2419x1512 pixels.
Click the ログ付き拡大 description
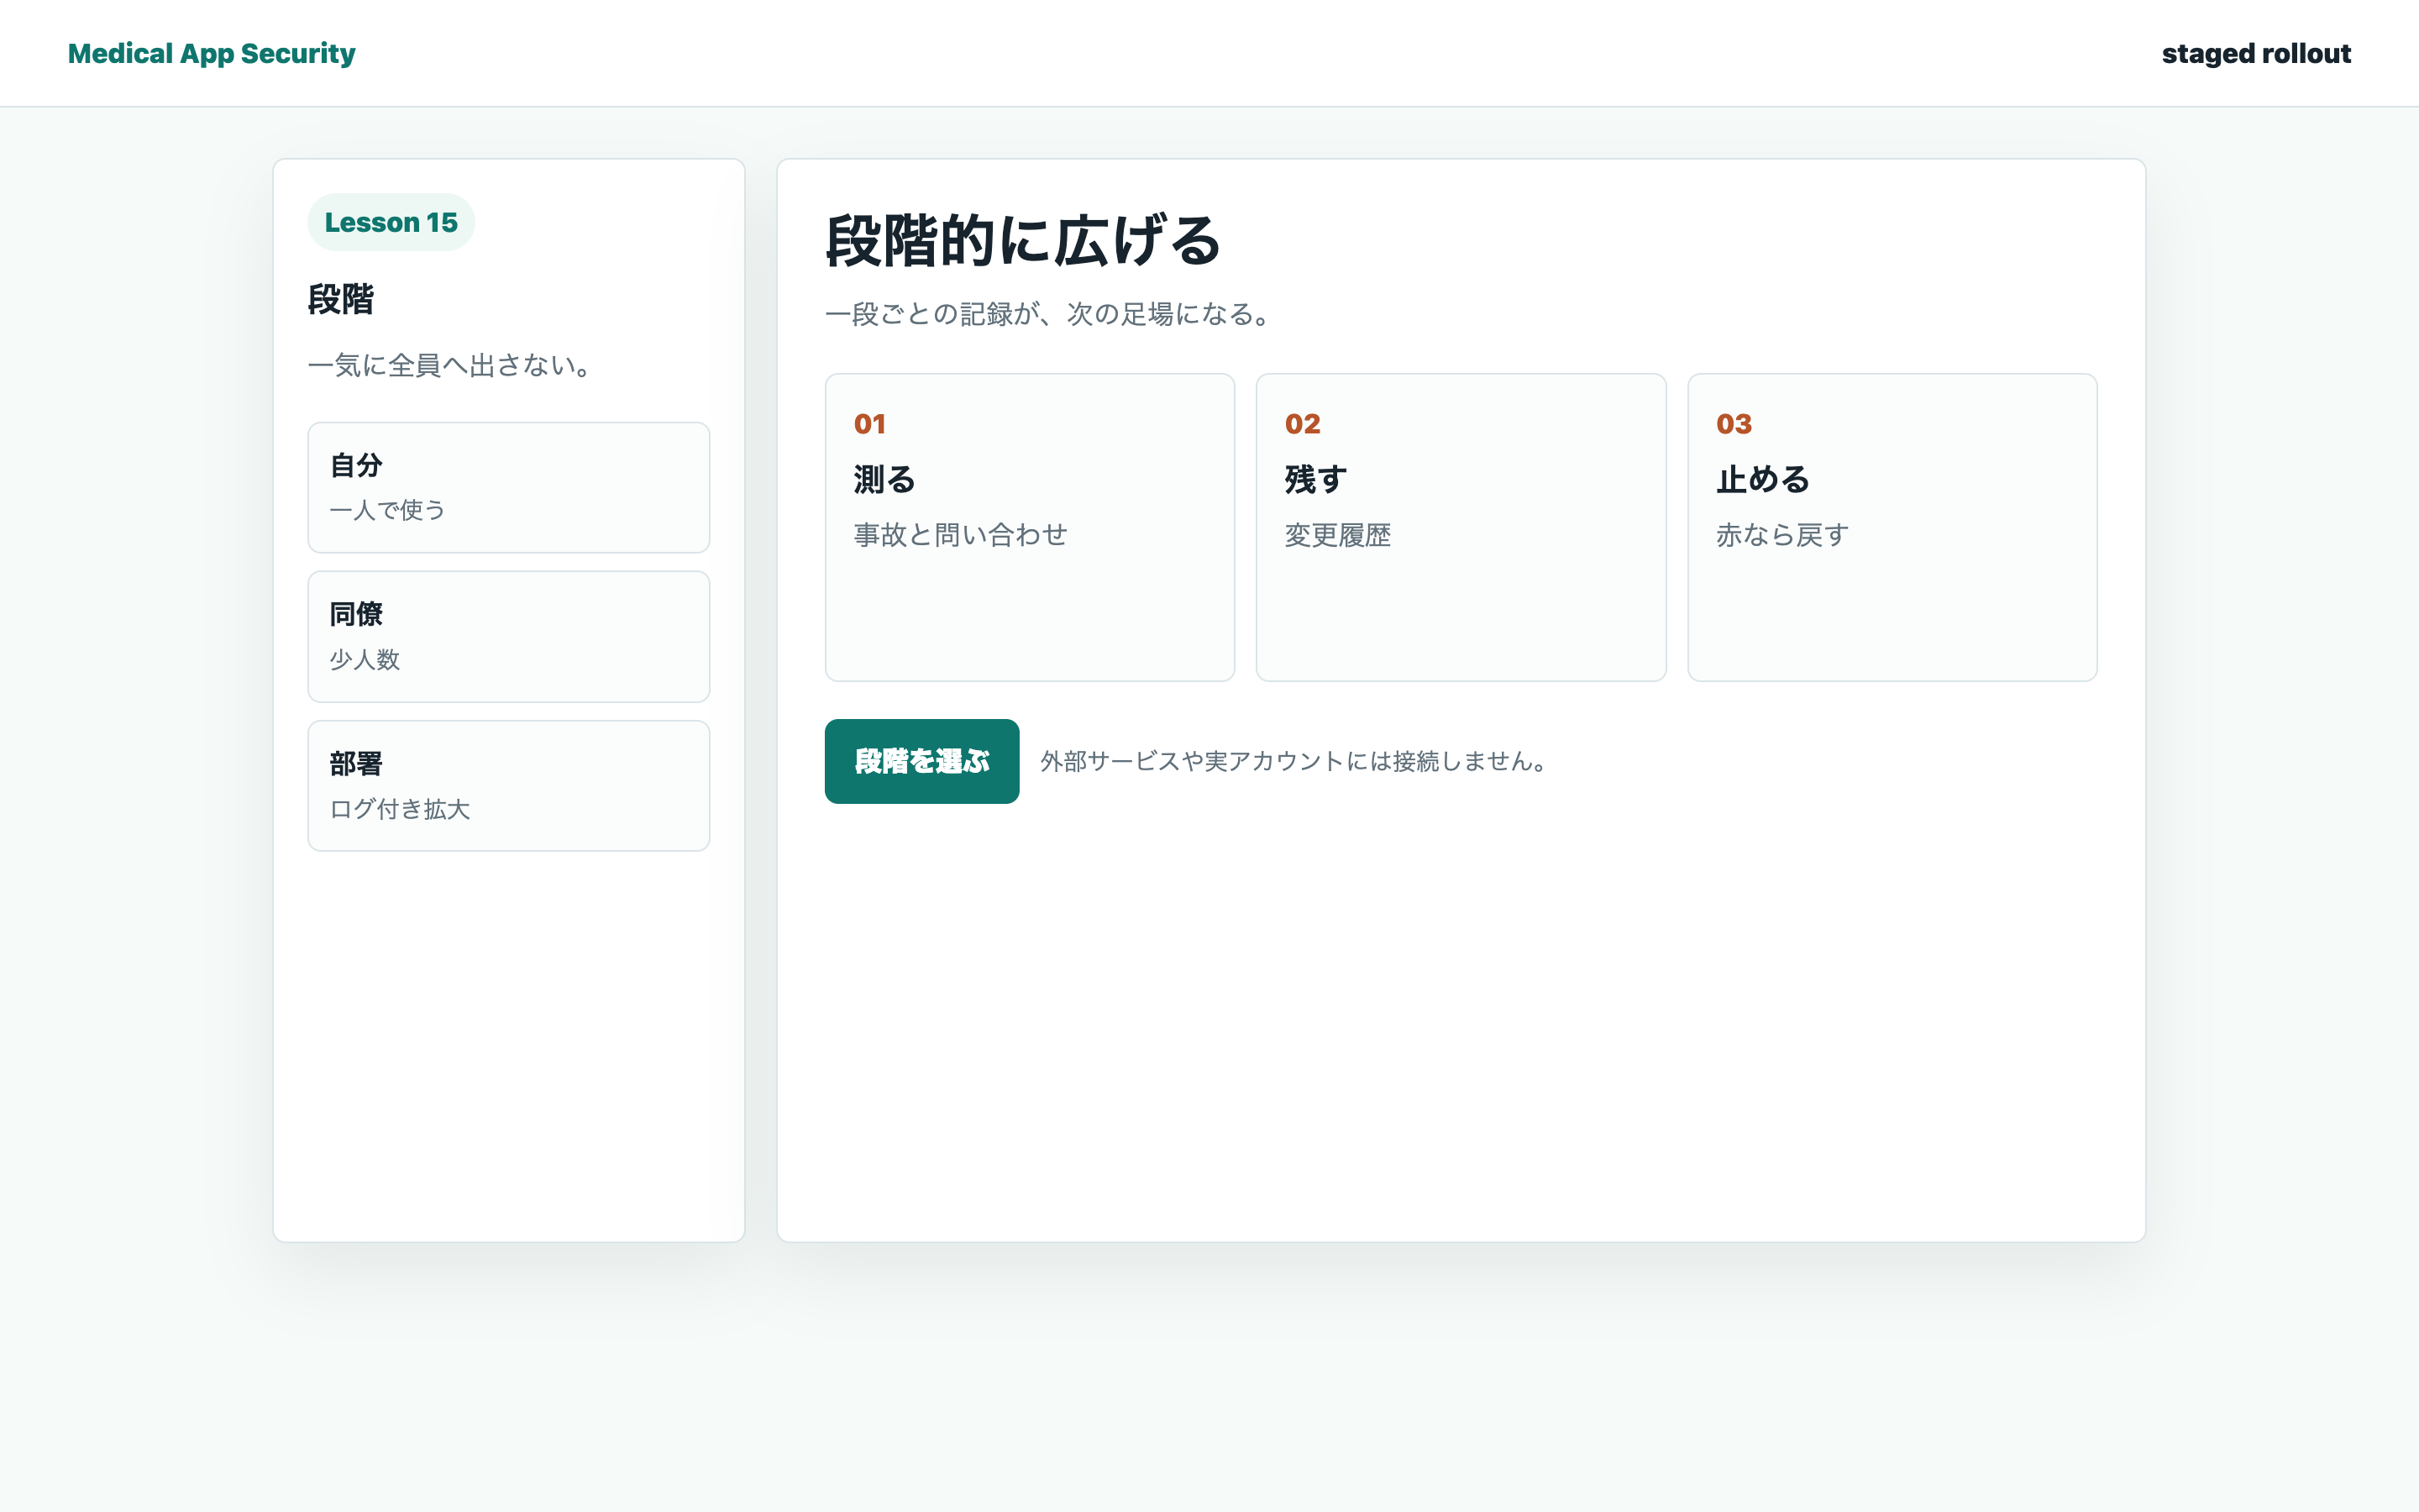tap(400, 809)
